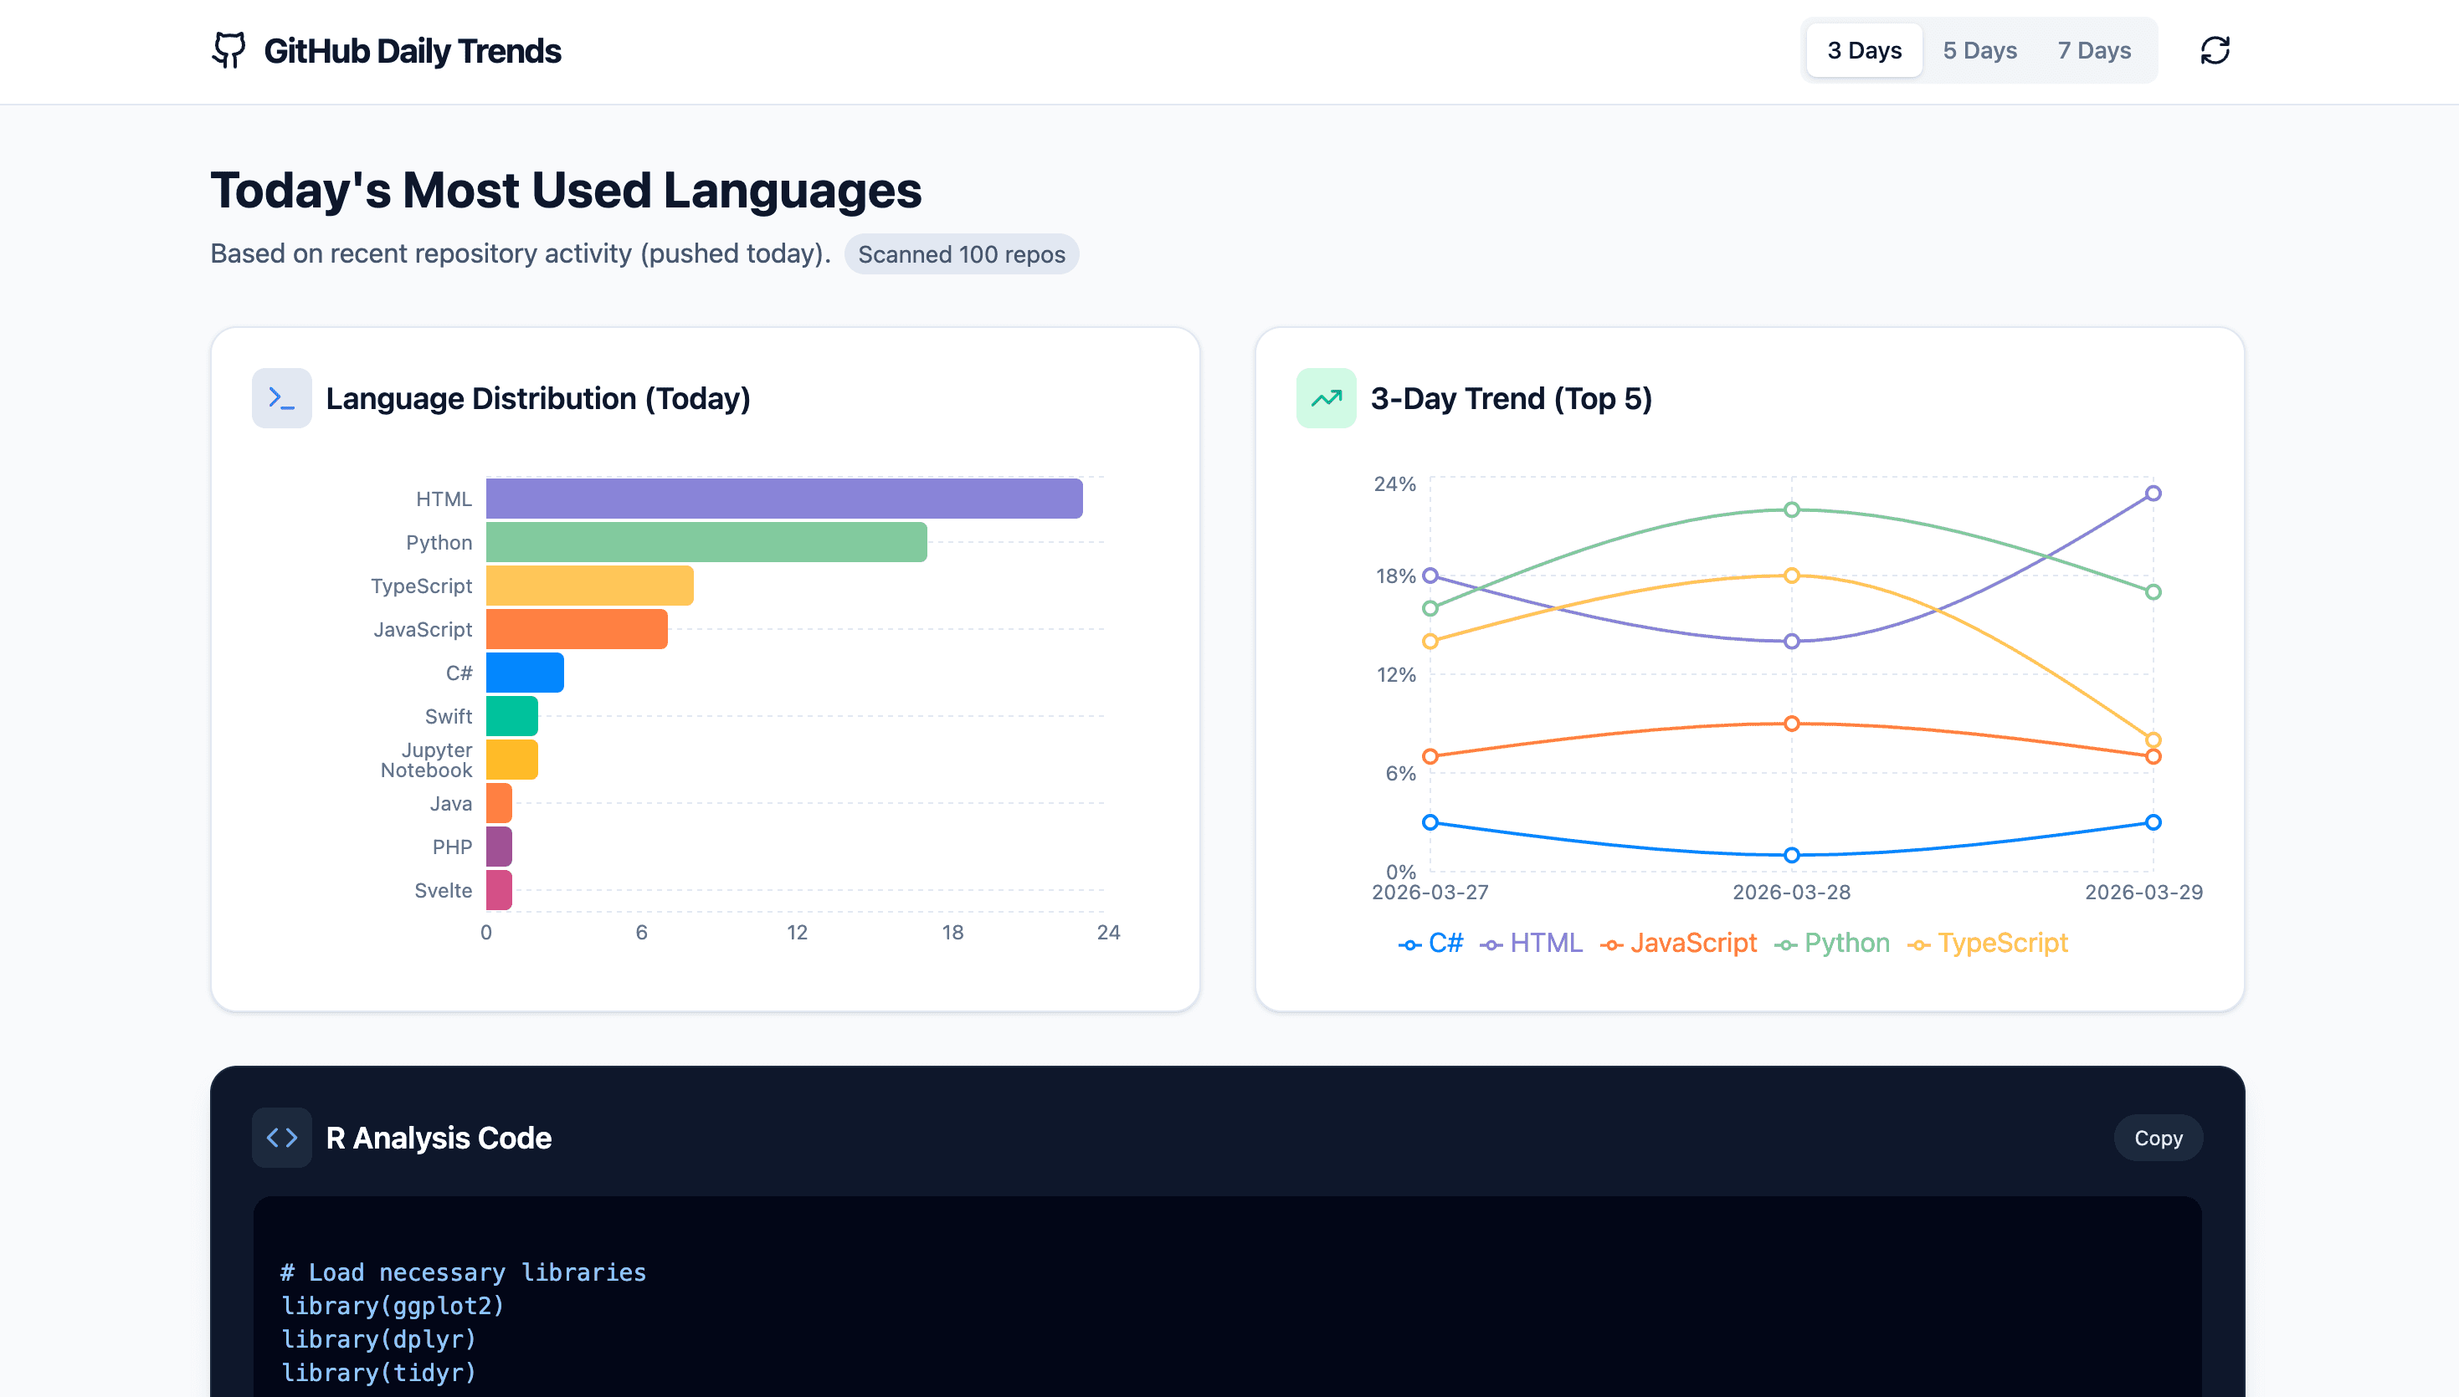The image size is (2459, 1397).
Task: Switch to the 7 Days range
Action: tap(2093, 50)
